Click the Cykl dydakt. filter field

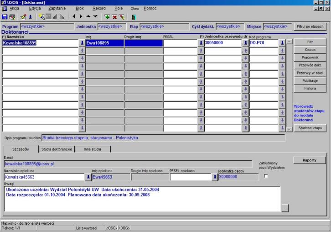pyautogui.click(x=230, y=26)
